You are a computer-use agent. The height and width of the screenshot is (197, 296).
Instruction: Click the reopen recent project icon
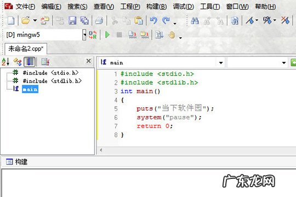click(x=45, y=20)
